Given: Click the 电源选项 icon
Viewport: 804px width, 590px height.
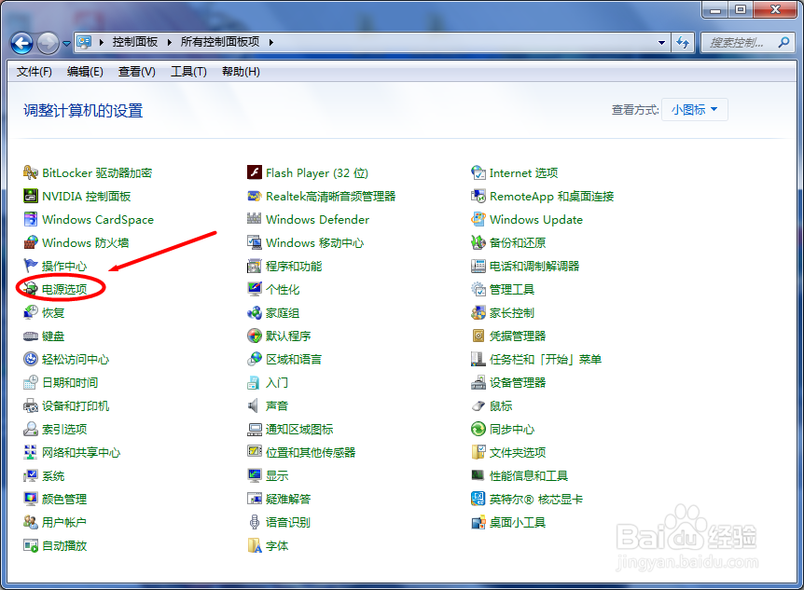Looking at the screenshot, I should tap(31, 289).
